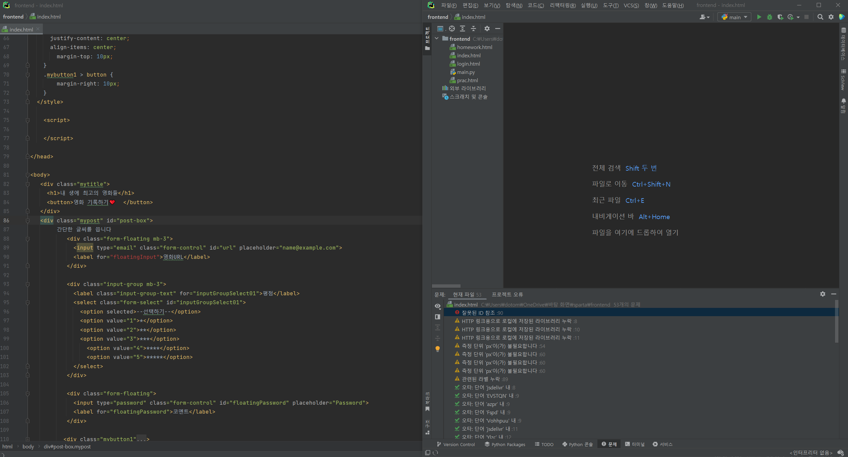Screen dimensions: 848x457
Task: Run the main configuration with green play icon
Action: 759,17
